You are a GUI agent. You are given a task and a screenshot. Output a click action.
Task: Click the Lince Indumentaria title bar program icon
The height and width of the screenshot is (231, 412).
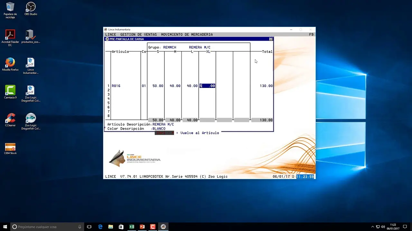point(107,30)
